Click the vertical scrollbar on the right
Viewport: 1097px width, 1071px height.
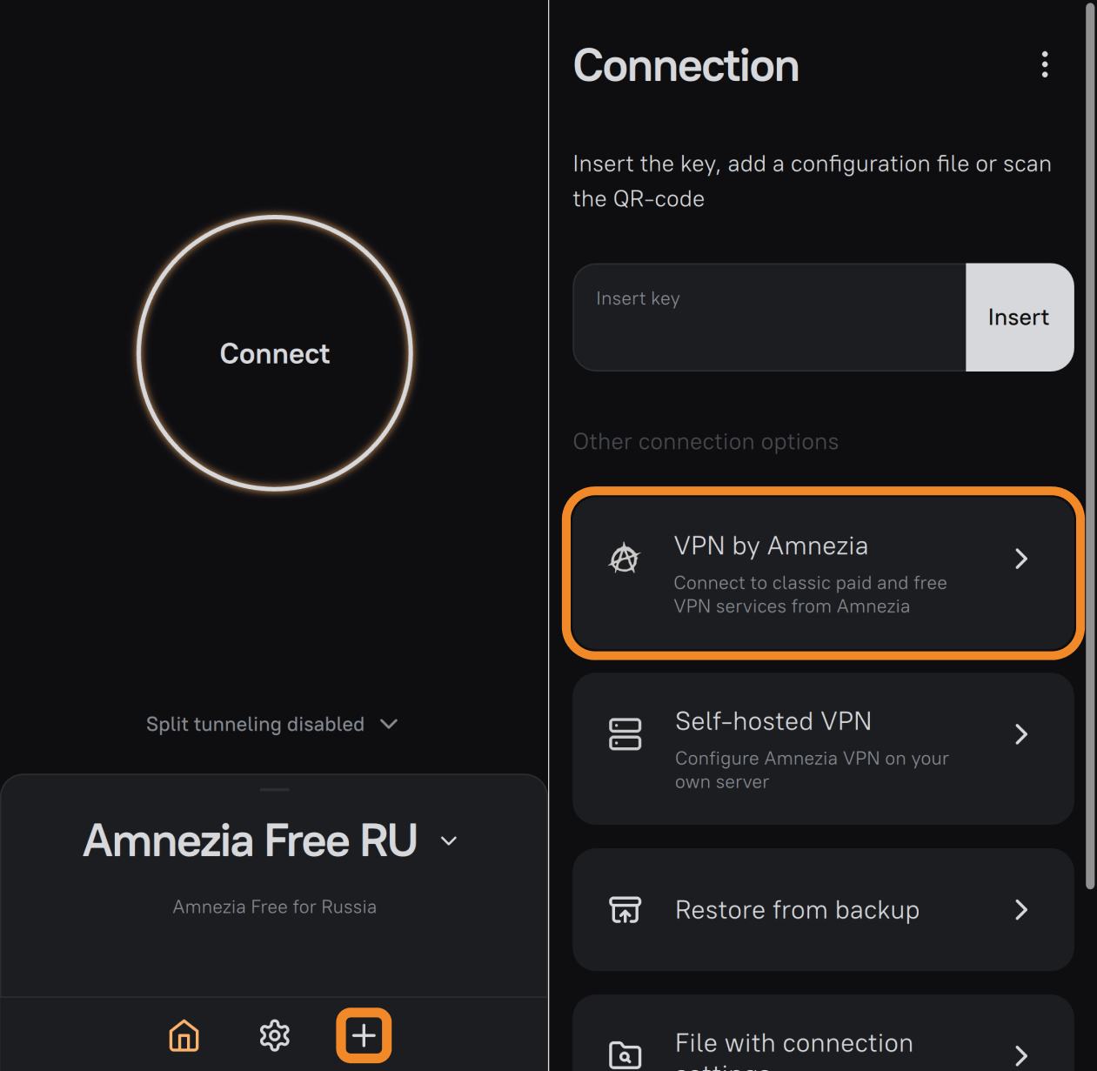coord(1090,445)
